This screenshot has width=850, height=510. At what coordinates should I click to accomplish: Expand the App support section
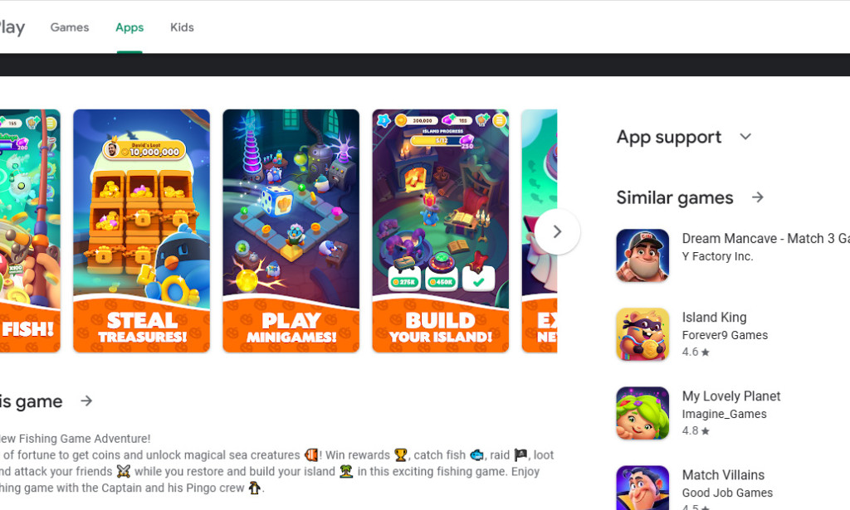tap(745, 137)
